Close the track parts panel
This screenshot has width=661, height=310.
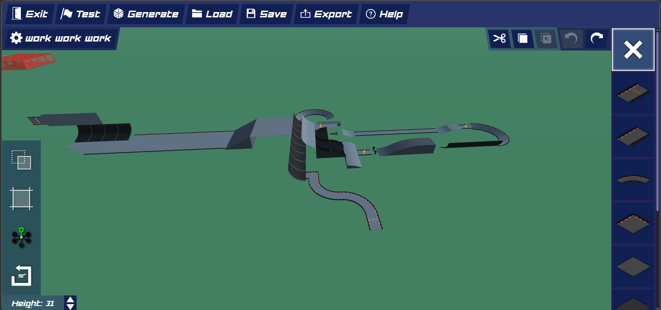click(633, 50)
